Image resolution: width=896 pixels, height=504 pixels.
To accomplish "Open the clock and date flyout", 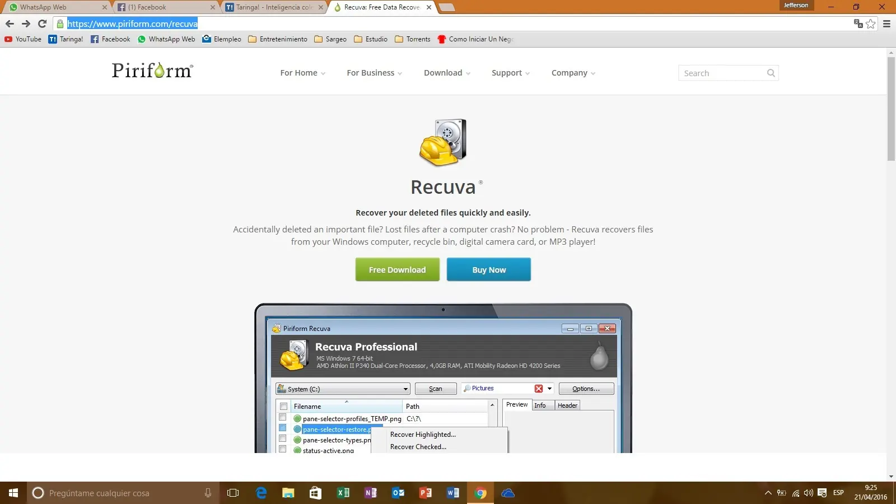I will (871, 493).
